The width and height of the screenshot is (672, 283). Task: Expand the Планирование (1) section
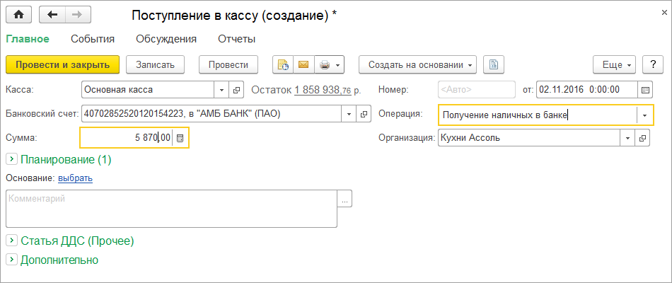point(11,160)
